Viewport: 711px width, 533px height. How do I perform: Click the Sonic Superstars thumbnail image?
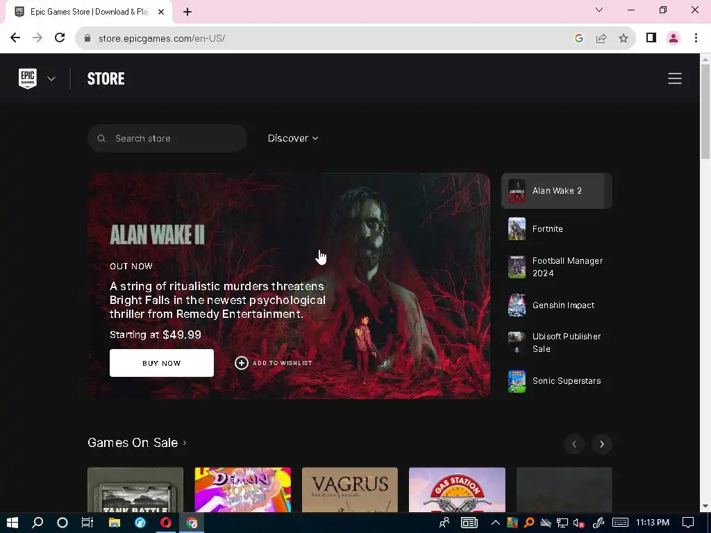pyautogui.click(x=517, y=381)
